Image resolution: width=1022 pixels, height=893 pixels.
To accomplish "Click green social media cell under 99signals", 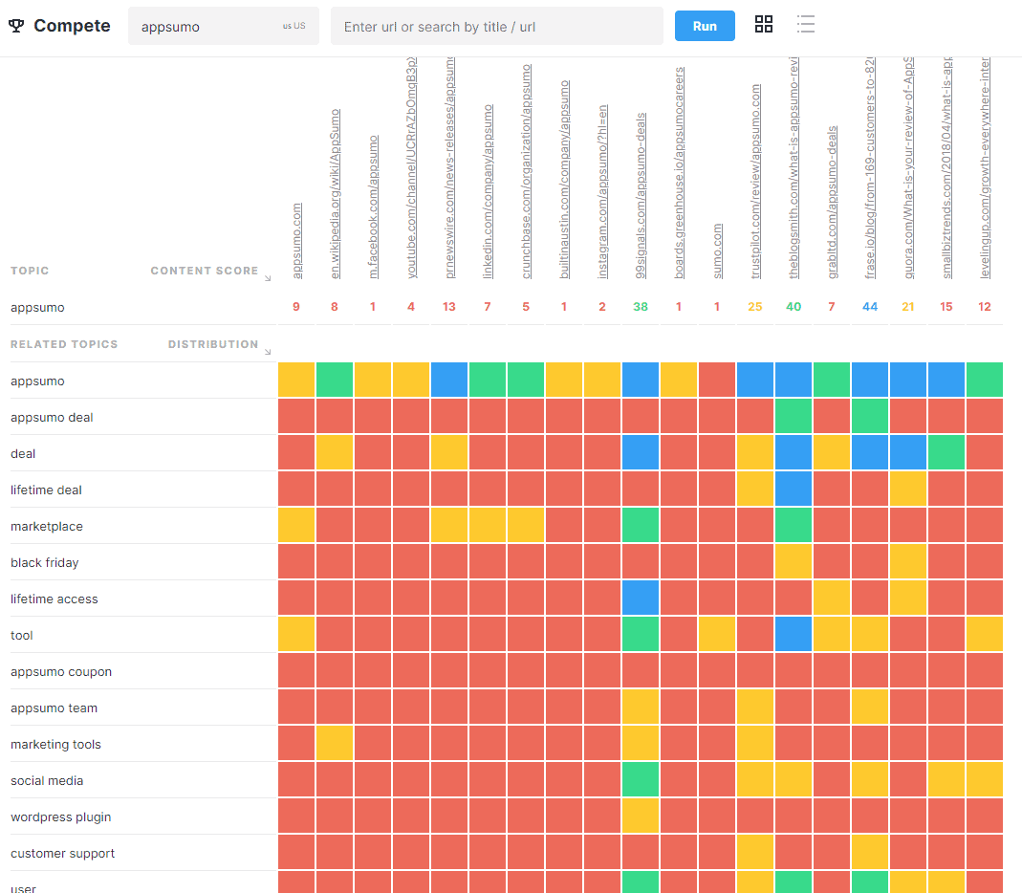I will (641, 779).
